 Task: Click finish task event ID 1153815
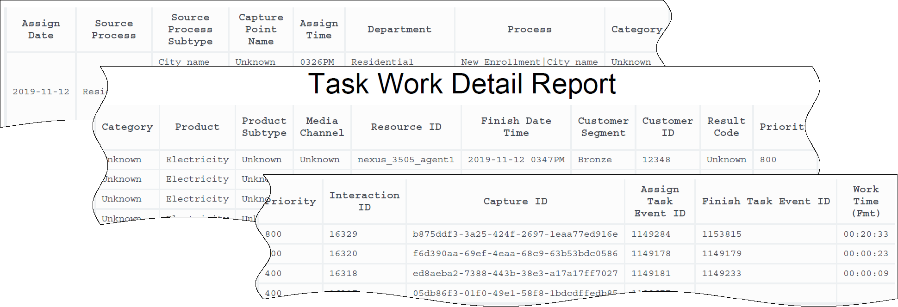click(x=722, y=234)
